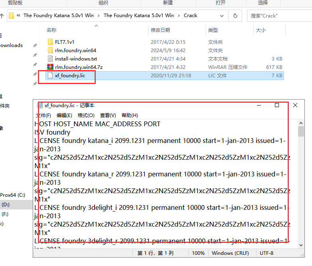The height and width of the screenshot is (266, 312).
Task: Click the LIC 文件 type cell
Action: click(x=217, y=76)
